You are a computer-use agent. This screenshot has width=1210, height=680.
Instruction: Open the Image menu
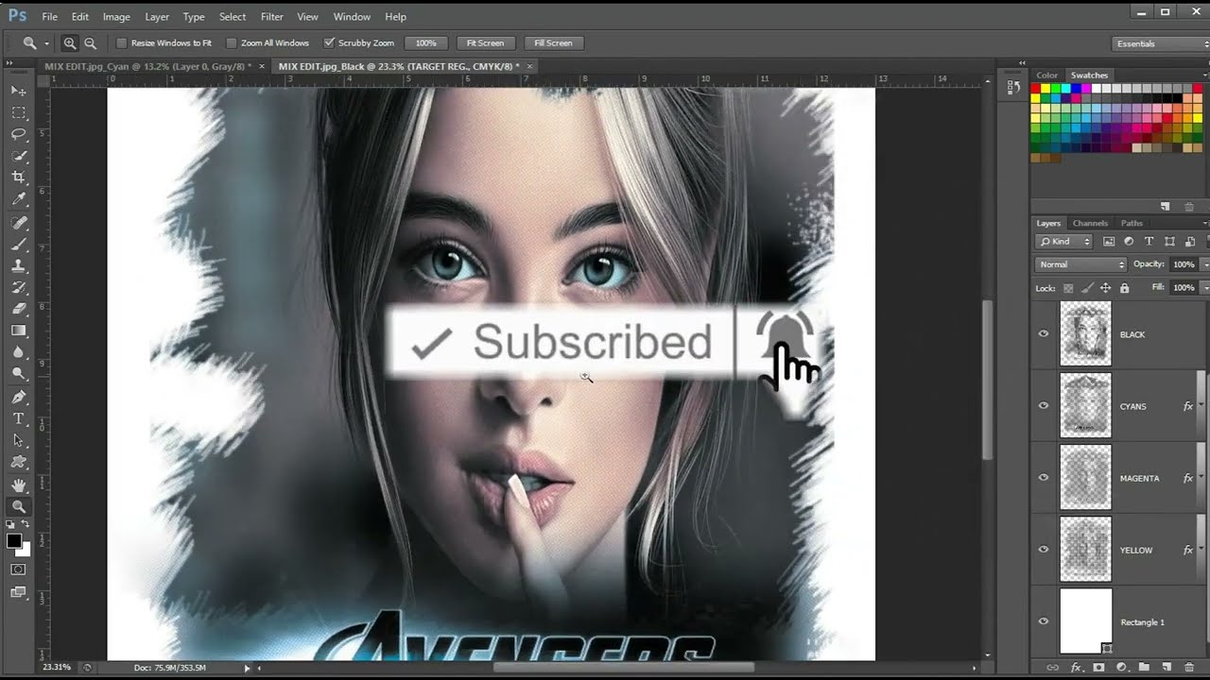(116, 17)
